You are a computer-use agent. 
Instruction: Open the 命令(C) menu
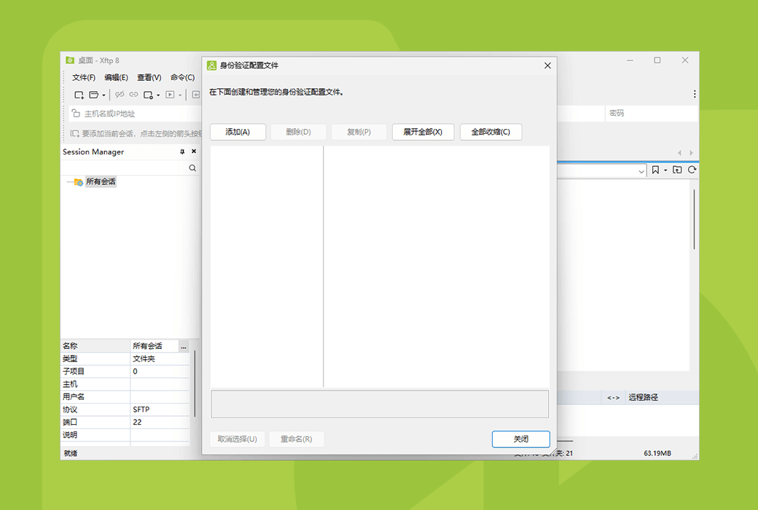point(182,77)
